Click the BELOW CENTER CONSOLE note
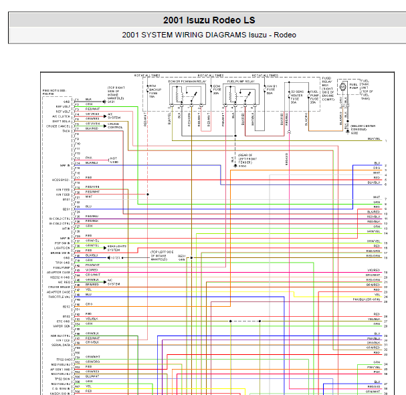This screenshot has height=395, width=406. 363,128
